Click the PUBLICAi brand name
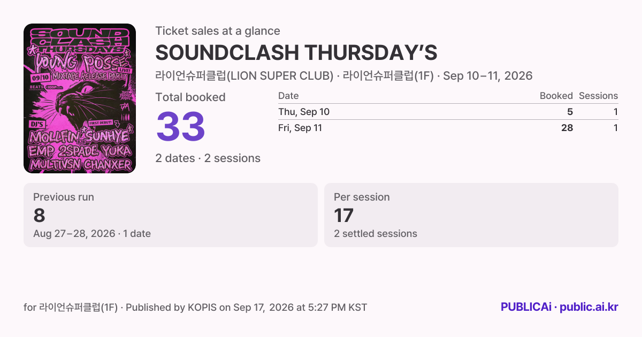The width and height of the screenshot is (642, 337). click(526, 307)
